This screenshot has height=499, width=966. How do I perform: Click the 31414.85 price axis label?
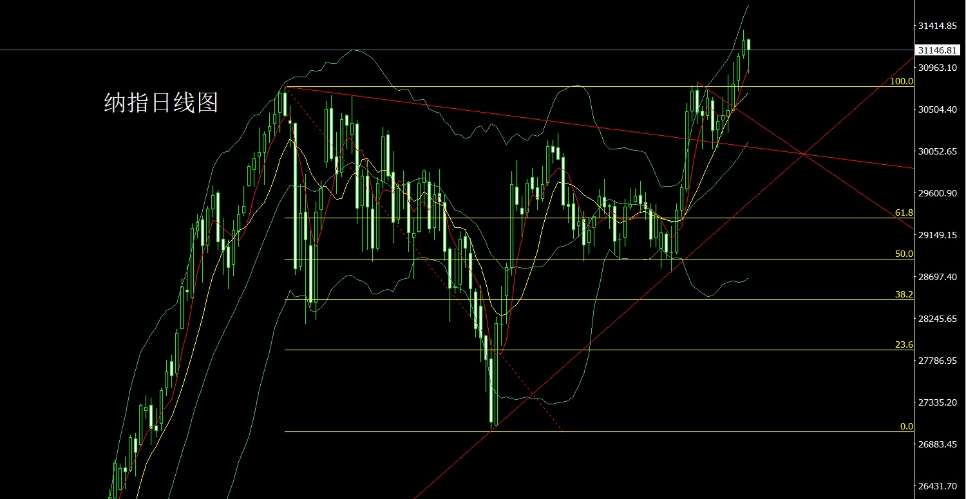938,26
